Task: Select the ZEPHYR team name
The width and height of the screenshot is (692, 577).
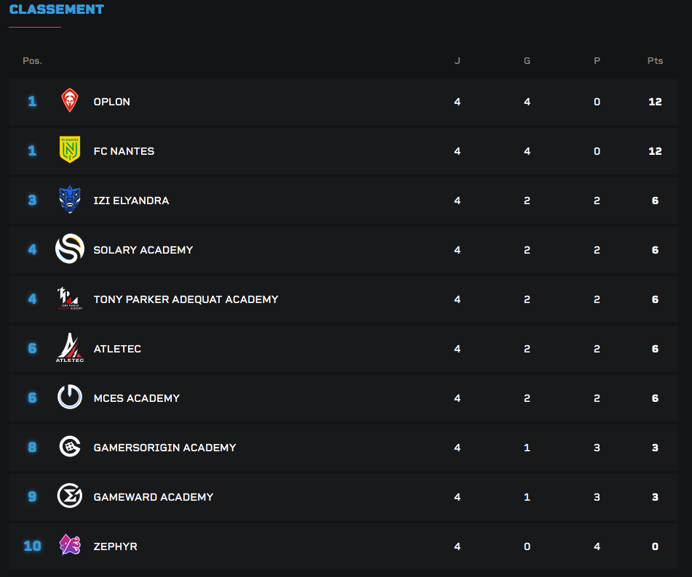Action: tap(115, 546)
